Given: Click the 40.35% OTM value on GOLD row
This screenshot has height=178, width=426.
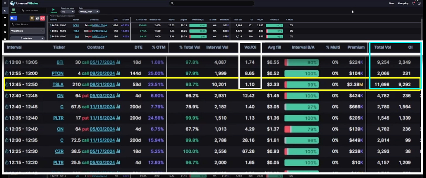Looking at the screenshot, I should click(125, 25).
